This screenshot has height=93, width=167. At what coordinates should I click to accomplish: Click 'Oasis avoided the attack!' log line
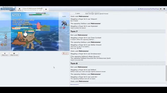tap(78, 28)
